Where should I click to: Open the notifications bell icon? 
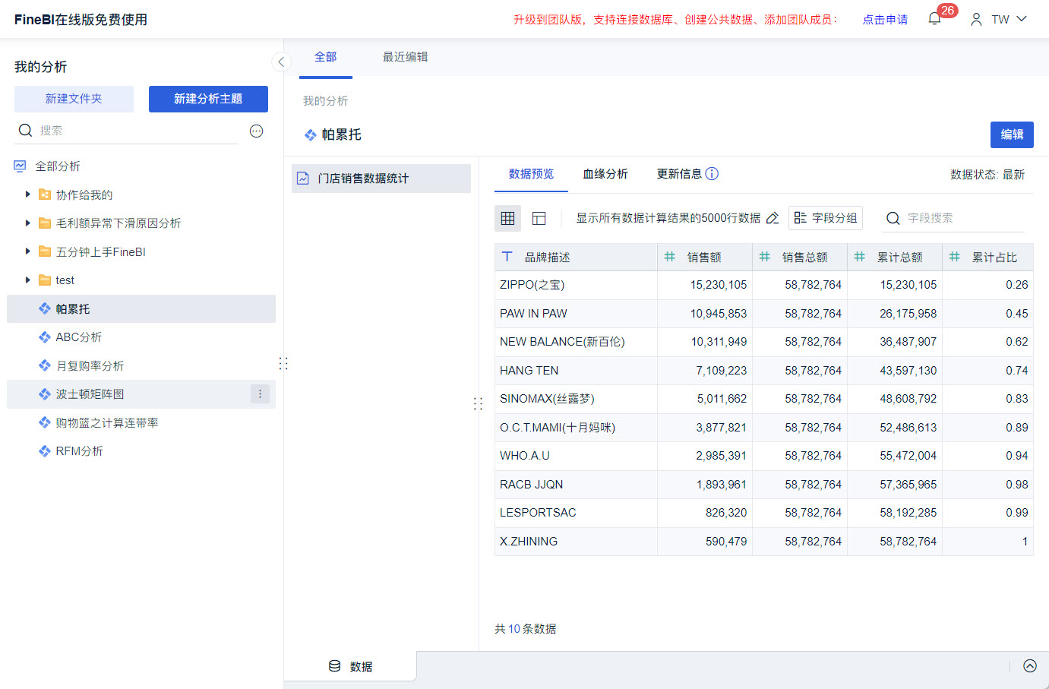click(x=934, y=19)
